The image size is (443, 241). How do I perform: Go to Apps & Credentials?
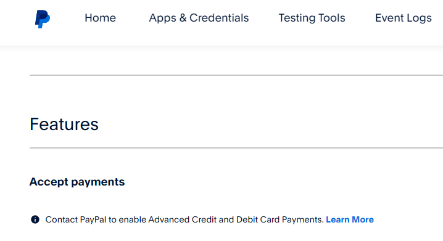[199, 18]
